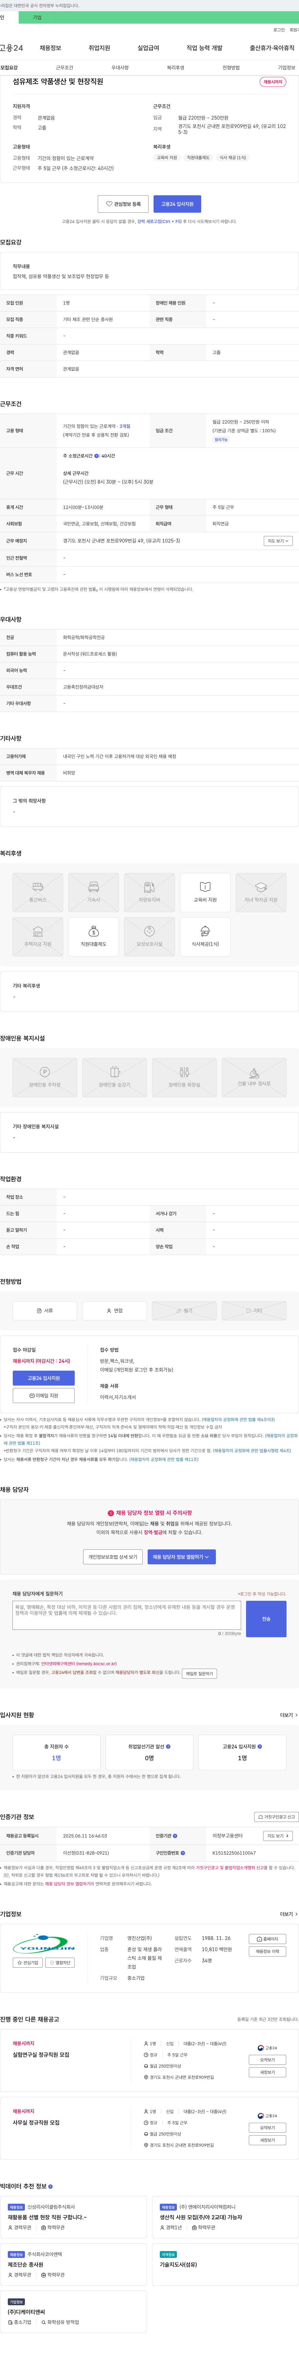Viewport: 299px width, 2361px height.
Task: Click info icon beside 빅데이터 추천 정보
Action: 50,2186
